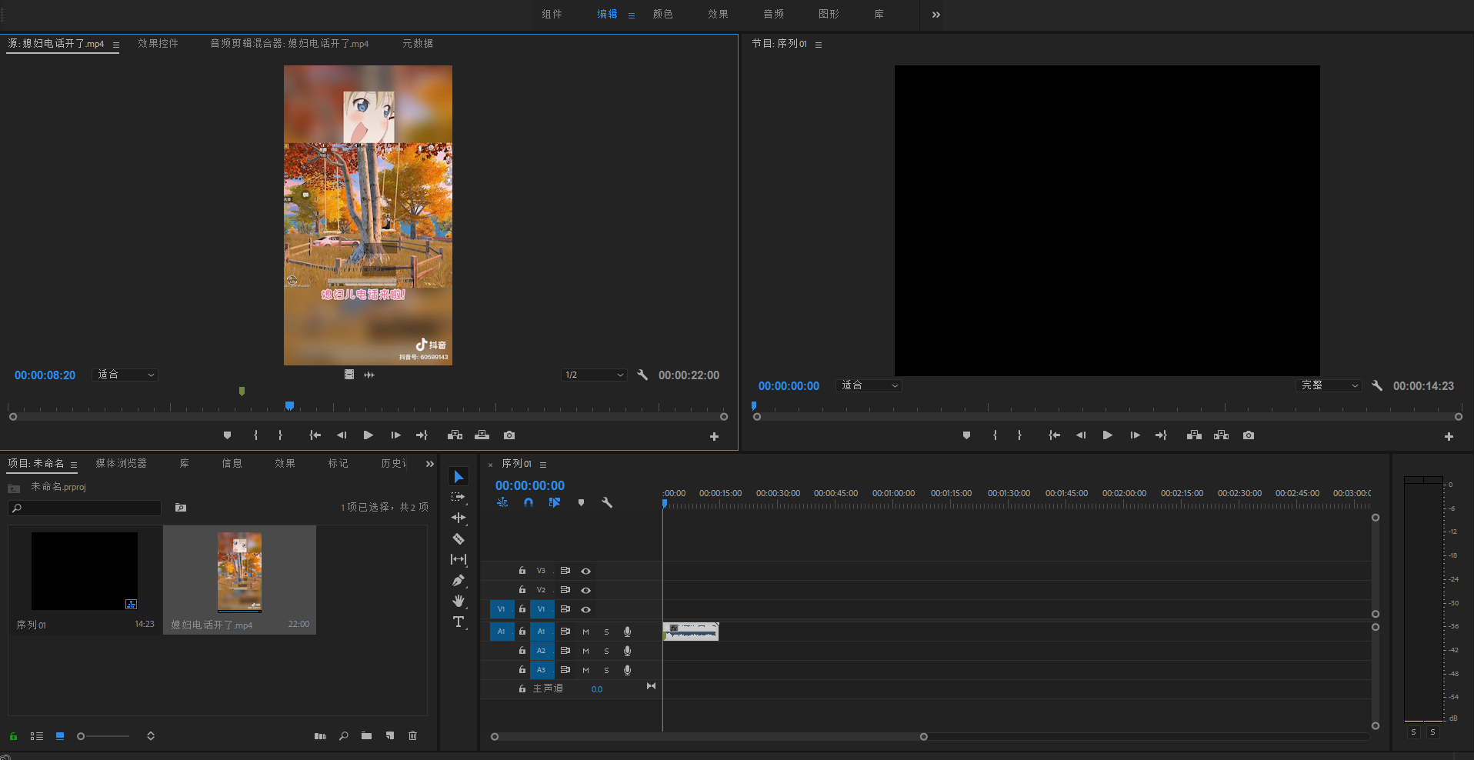Viewport: 1474px width, 760px height.
Task: Select the 媳妇电话开了.mp4 clip thumbnail
Action: pyautogui.click(x=239, y=572)
